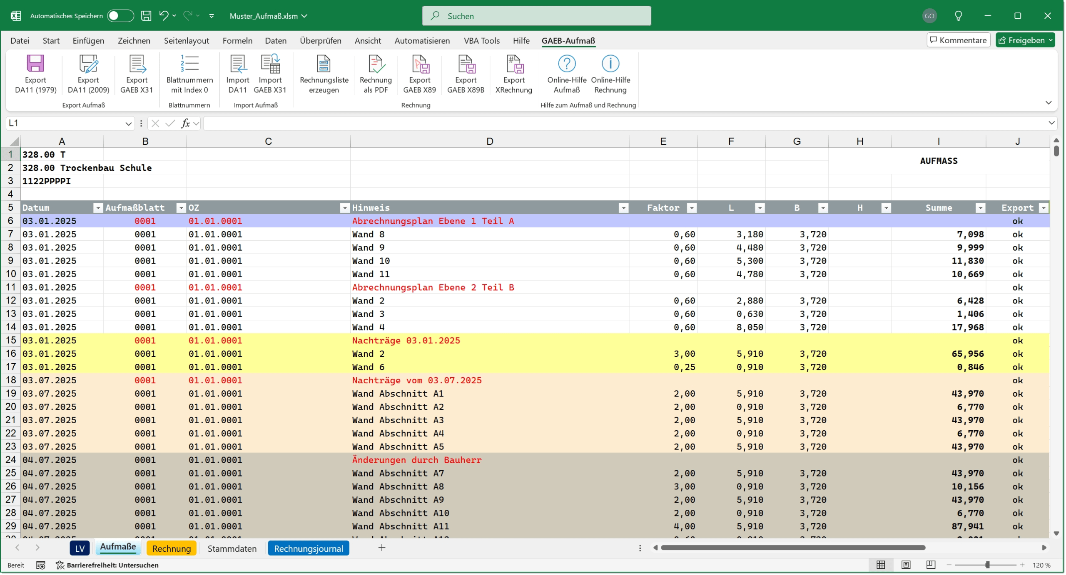The image size is (1066, 575).
Task: Switch to the Rechnungsjournal sheet tab
Action: [x=309, y=548]
